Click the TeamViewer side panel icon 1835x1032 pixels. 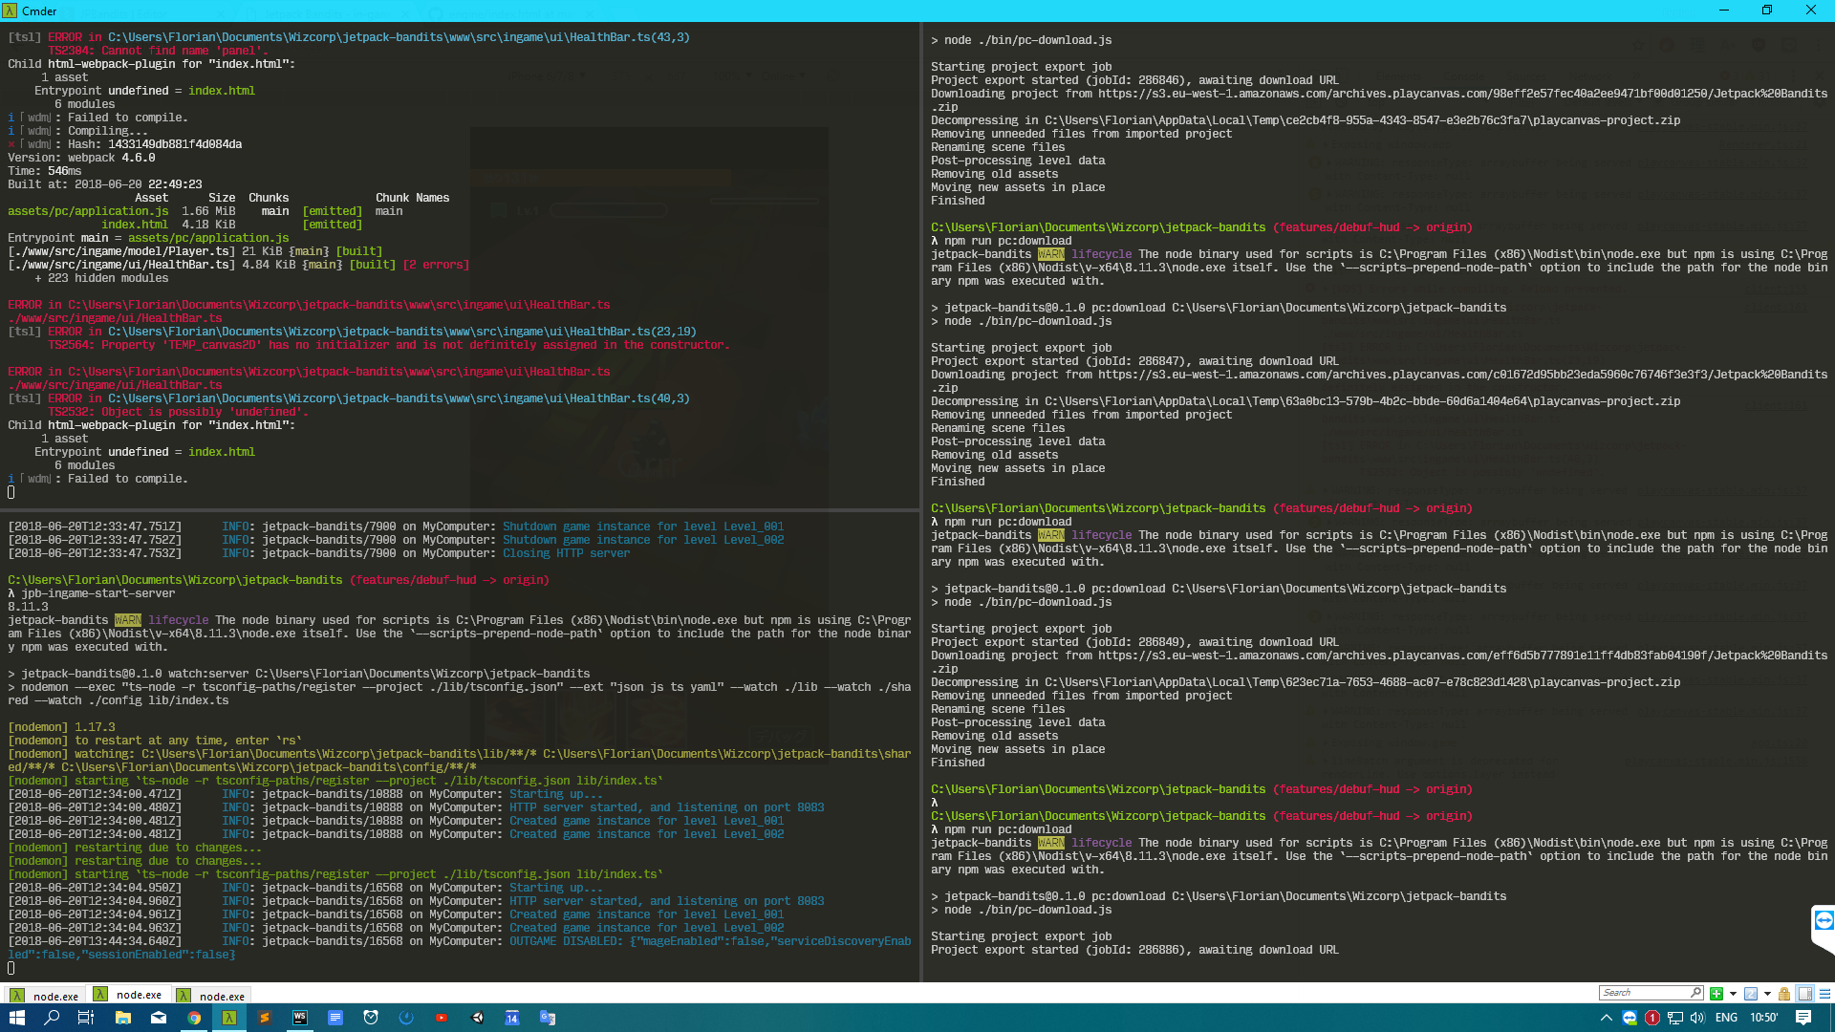click(x=1824, y=920)
